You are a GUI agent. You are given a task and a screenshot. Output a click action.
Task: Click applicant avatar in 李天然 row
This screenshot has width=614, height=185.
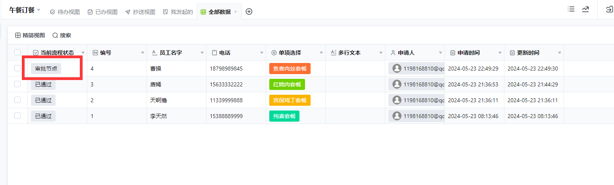coord(397,116)
